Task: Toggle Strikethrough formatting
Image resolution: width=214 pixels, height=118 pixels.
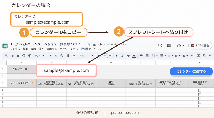Action: coord(128,56)
